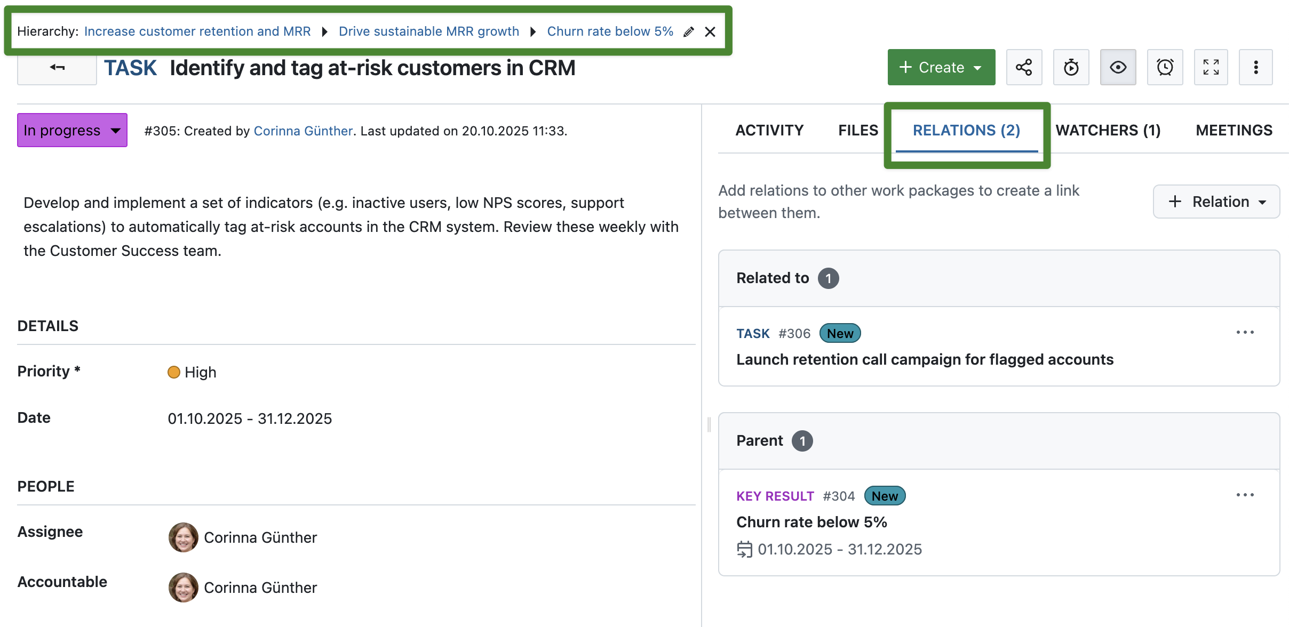The width and height of the screenshot is (1289, 627).
Task: Set a reminder using alarm clock icon
Action: 1165,67
